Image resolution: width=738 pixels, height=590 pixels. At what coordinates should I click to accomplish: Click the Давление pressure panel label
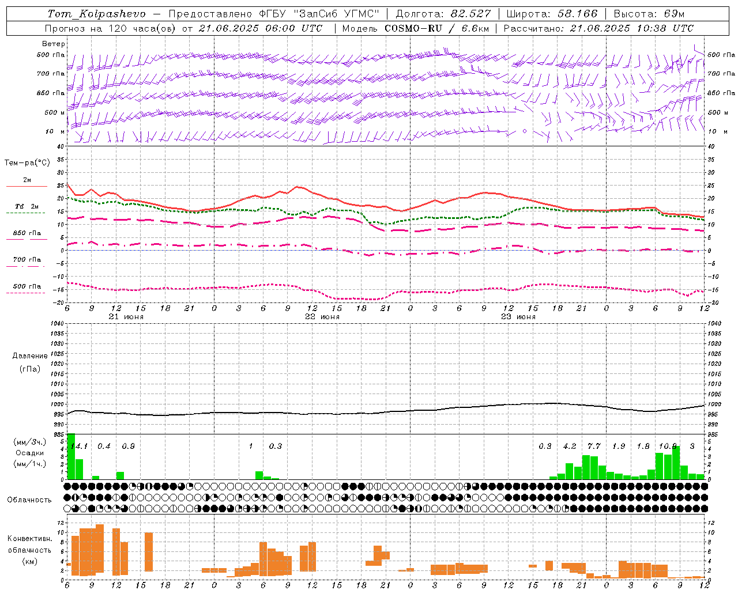tap(30, 356)
